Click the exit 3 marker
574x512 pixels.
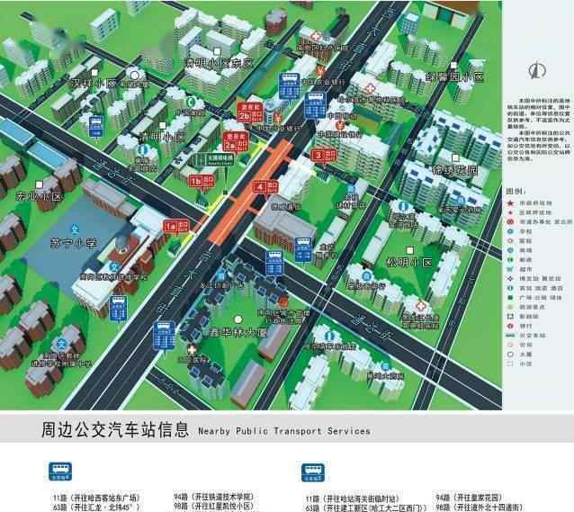tap(318, 155)
